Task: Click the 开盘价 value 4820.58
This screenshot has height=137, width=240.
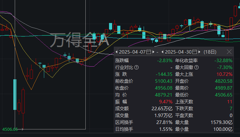Action: [224, 81]
